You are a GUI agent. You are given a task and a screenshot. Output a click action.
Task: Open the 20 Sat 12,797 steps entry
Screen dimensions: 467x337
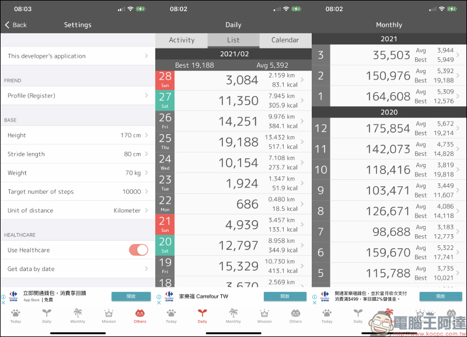pyautogui.click(x=233, y=245)
